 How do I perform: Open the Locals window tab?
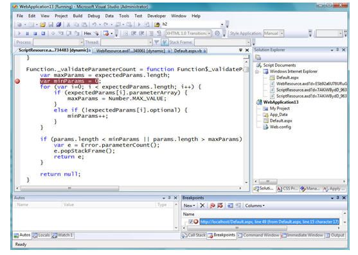[41, 235]
